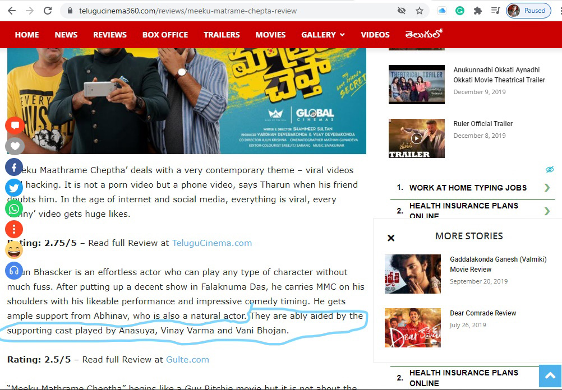Open more sharing options three-dot icon

click(x=15, y=229)
